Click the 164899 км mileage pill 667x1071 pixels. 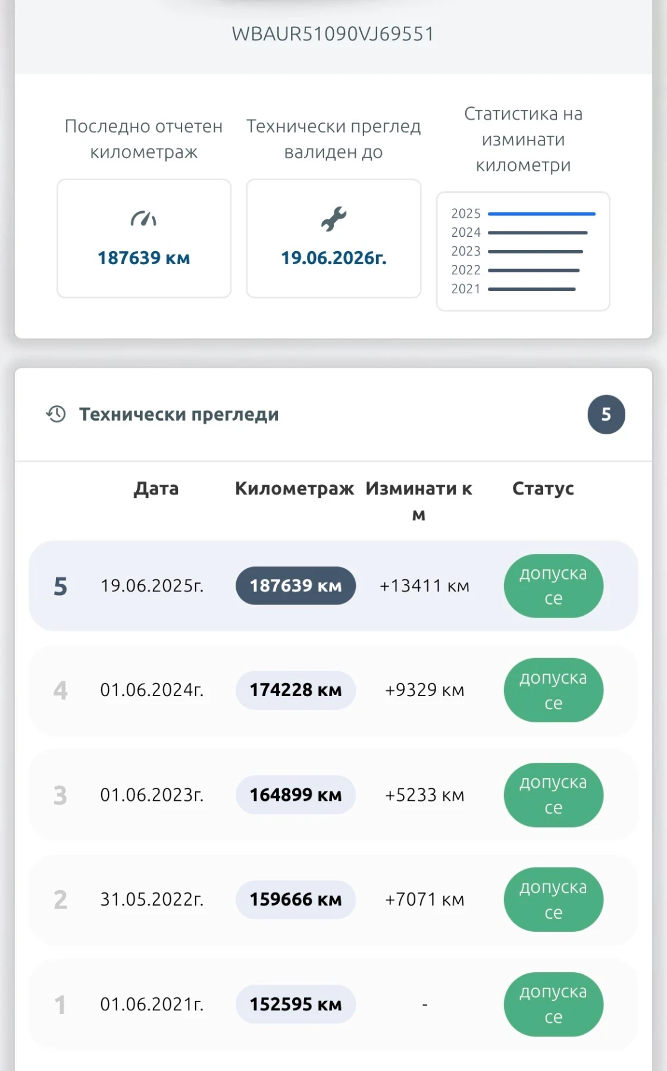296,795
